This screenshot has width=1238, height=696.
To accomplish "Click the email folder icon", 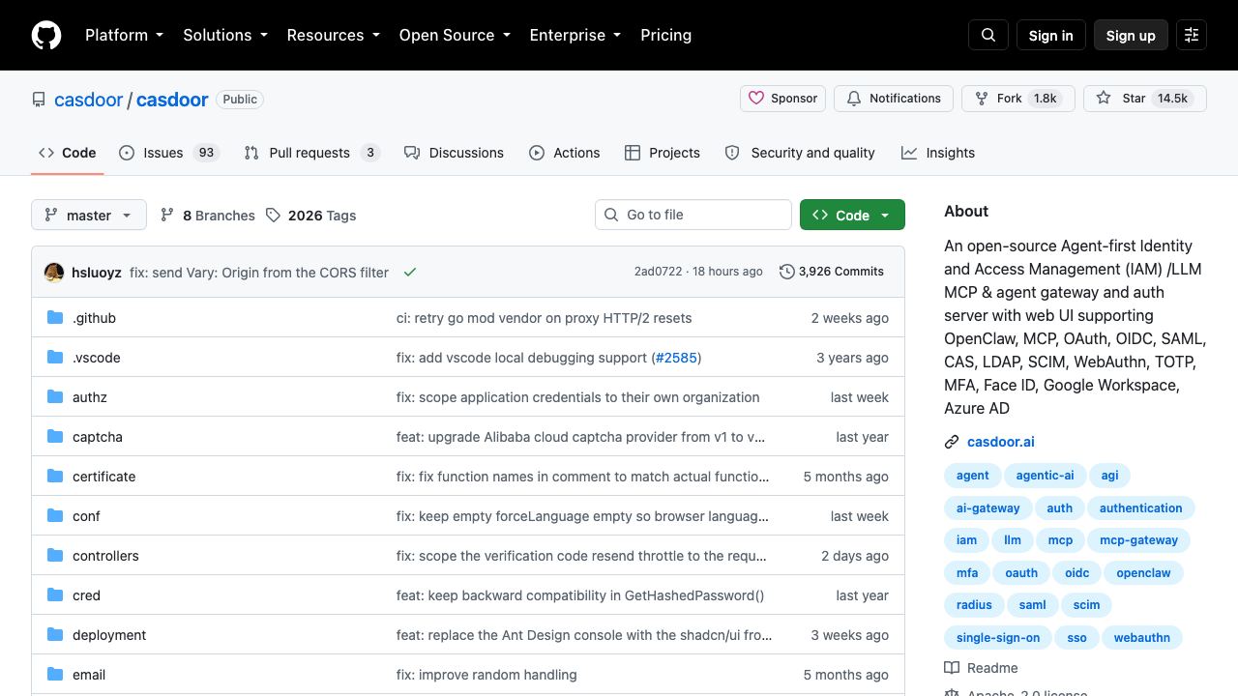I will pyautogui.click(x=55, y=675).
